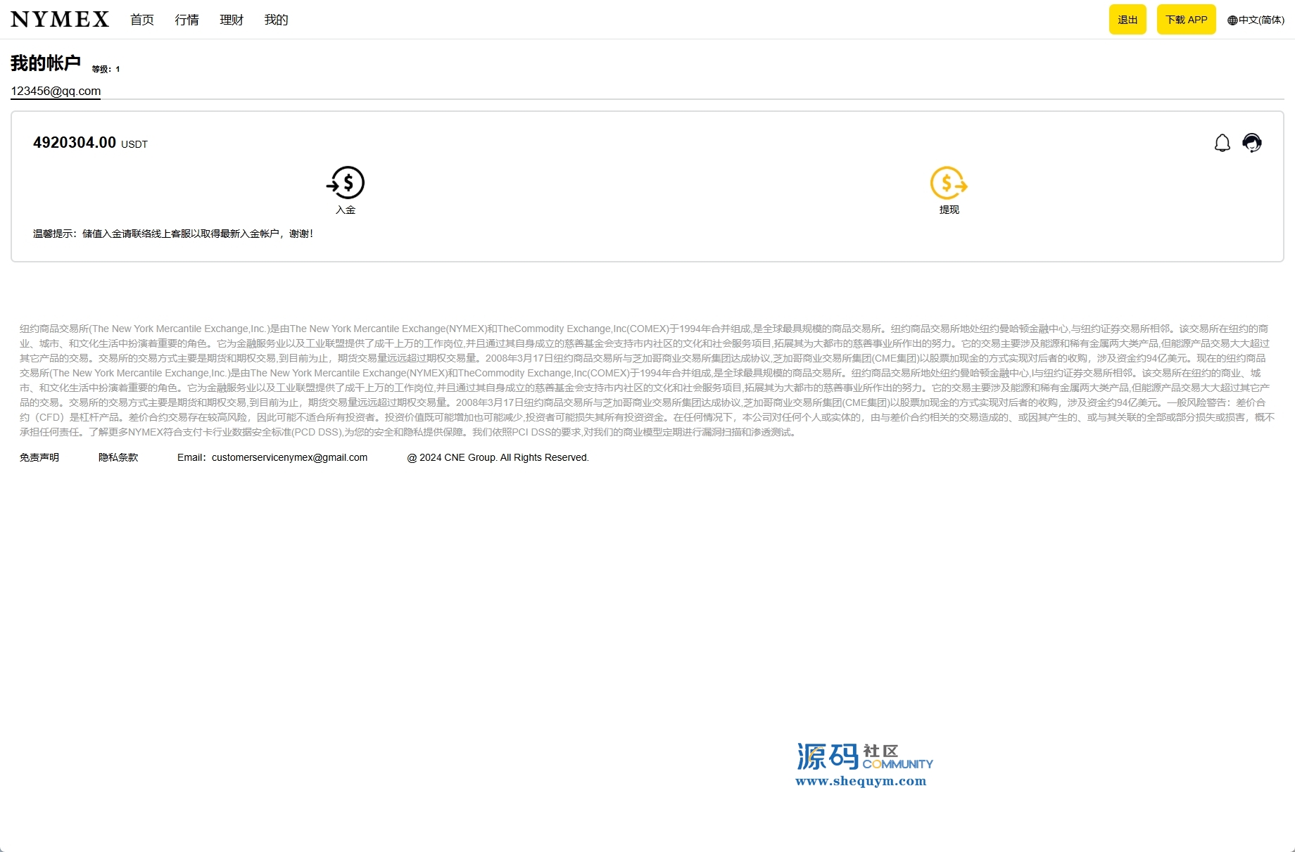Open online customer service headset icon
The width and height of the screenshot is (1295, 852).
[1252, 144]
